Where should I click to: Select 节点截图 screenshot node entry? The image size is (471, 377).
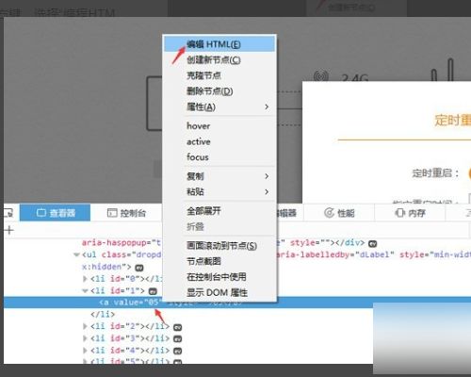[219, 261]
